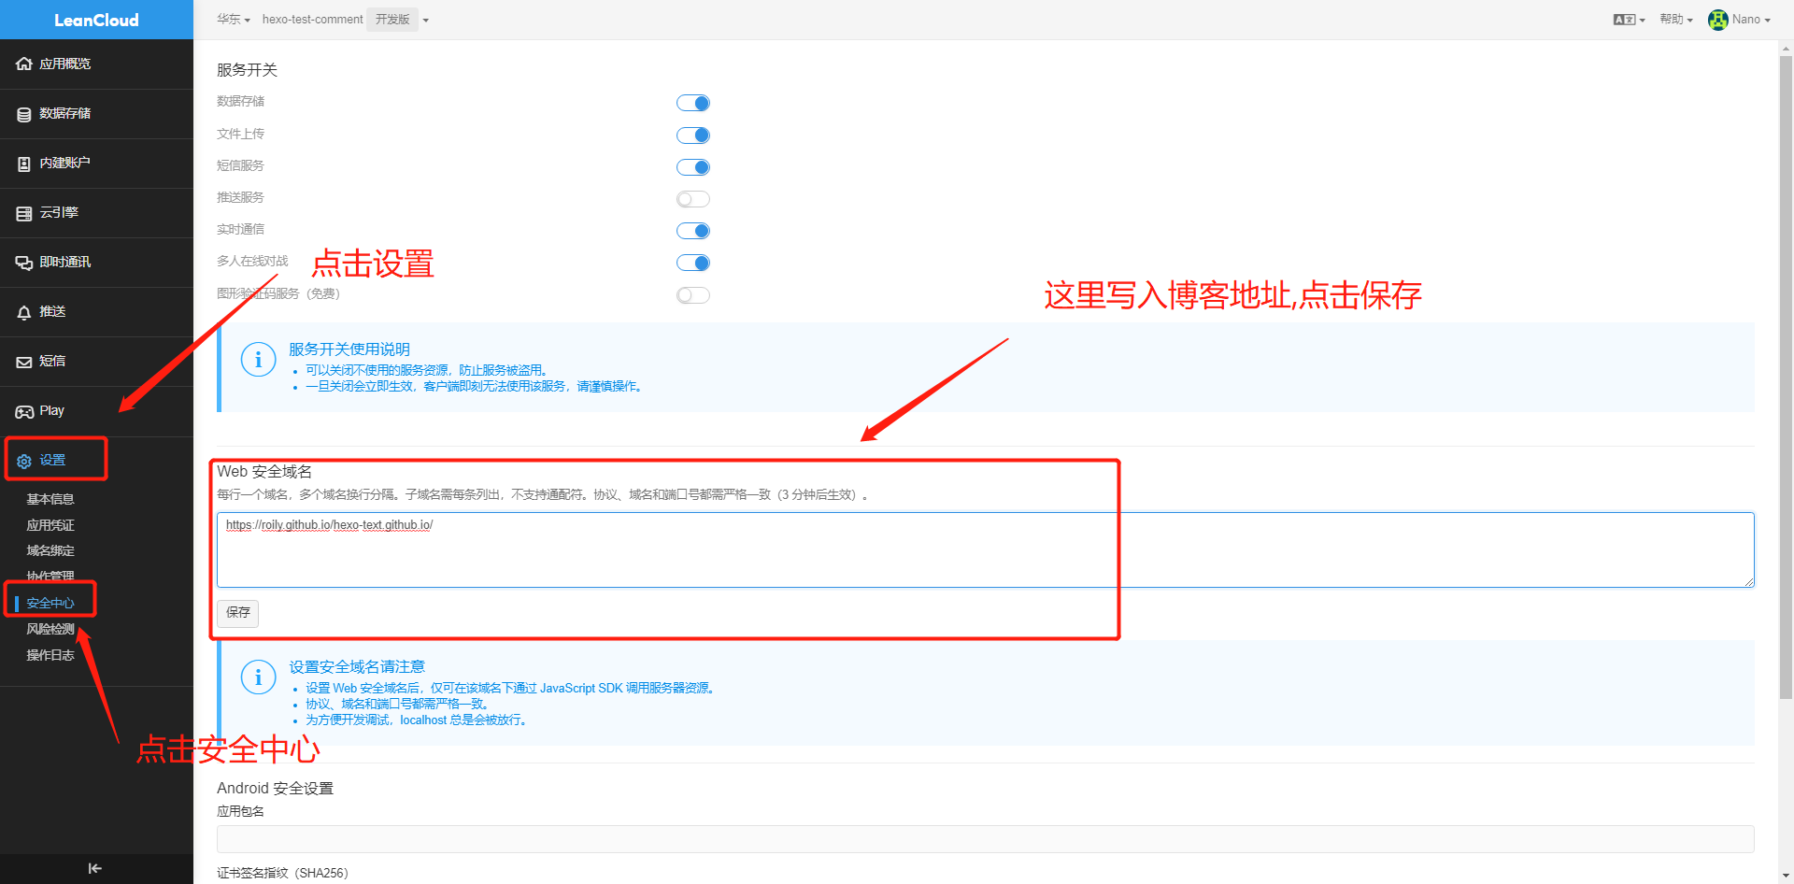
Task: Open 应用概览 home icon
Action: [x=24, y=64]
